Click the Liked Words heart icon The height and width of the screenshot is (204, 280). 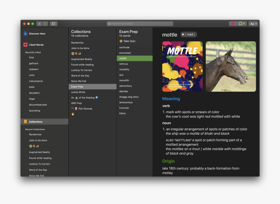coord(25,45)
